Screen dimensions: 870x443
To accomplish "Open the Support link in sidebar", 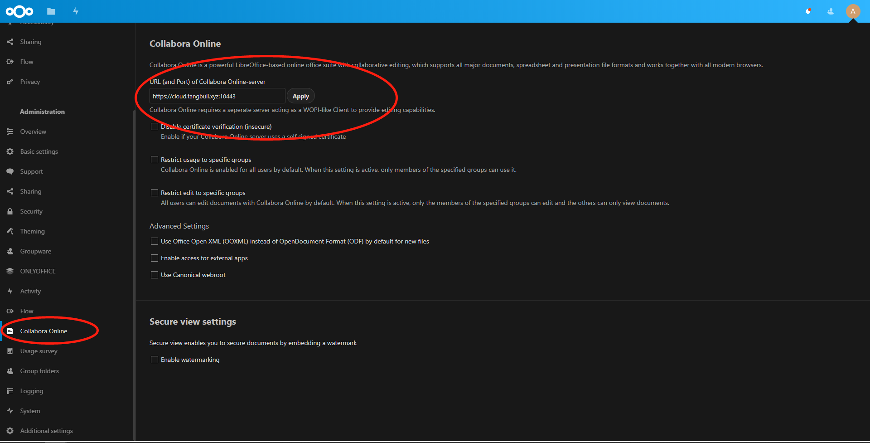I will 31,171.
